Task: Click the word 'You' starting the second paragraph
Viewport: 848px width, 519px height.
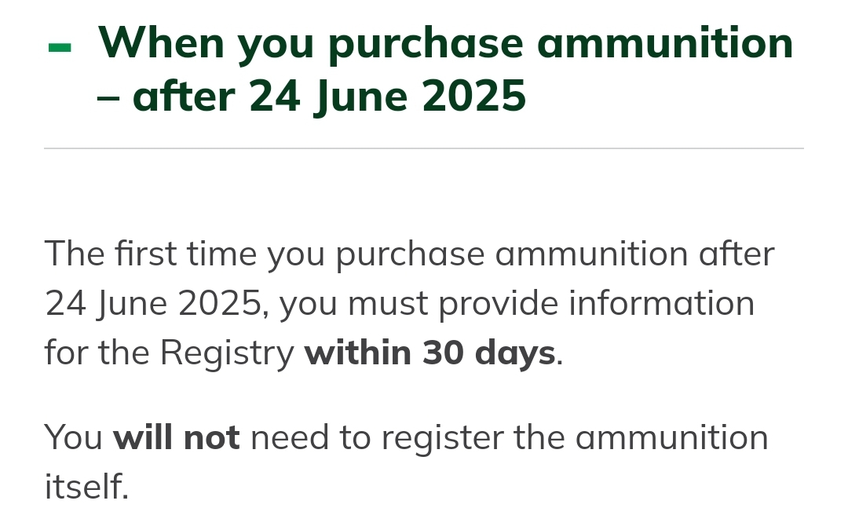Action: coord(74,437)
